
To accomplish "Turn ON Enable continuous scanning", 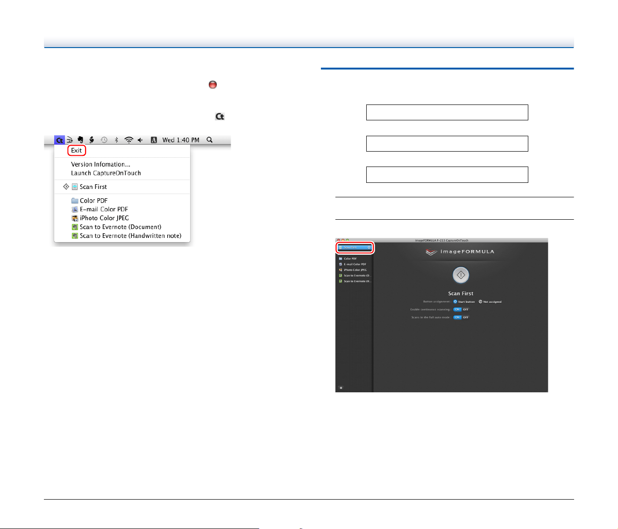I will click(x=457, y=309).
